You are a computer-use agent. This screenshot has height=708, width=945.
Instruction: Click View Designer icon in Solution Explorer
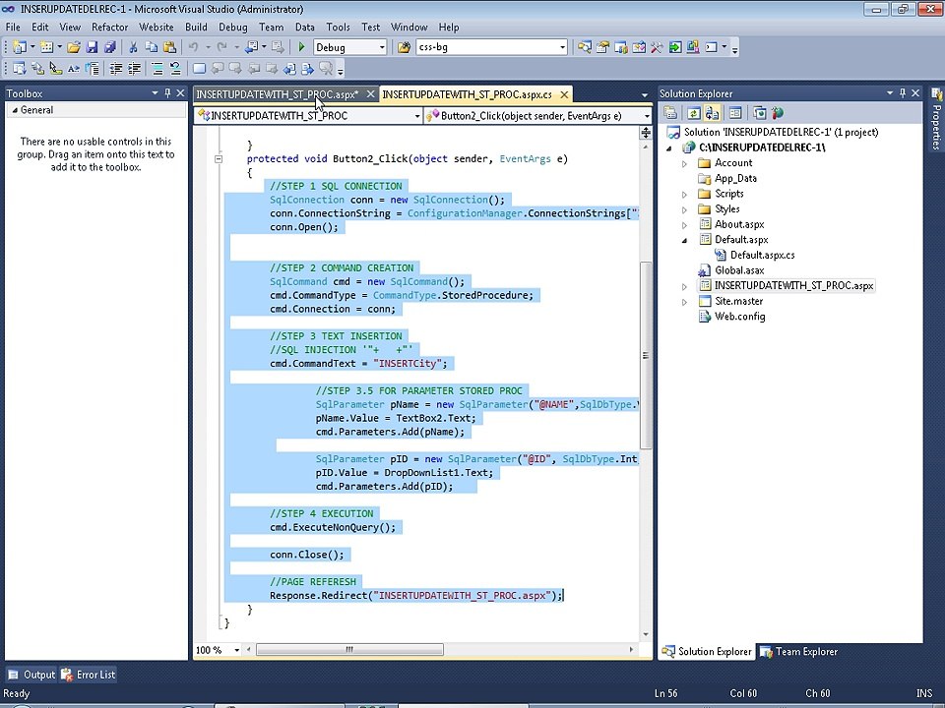[735, 113]
